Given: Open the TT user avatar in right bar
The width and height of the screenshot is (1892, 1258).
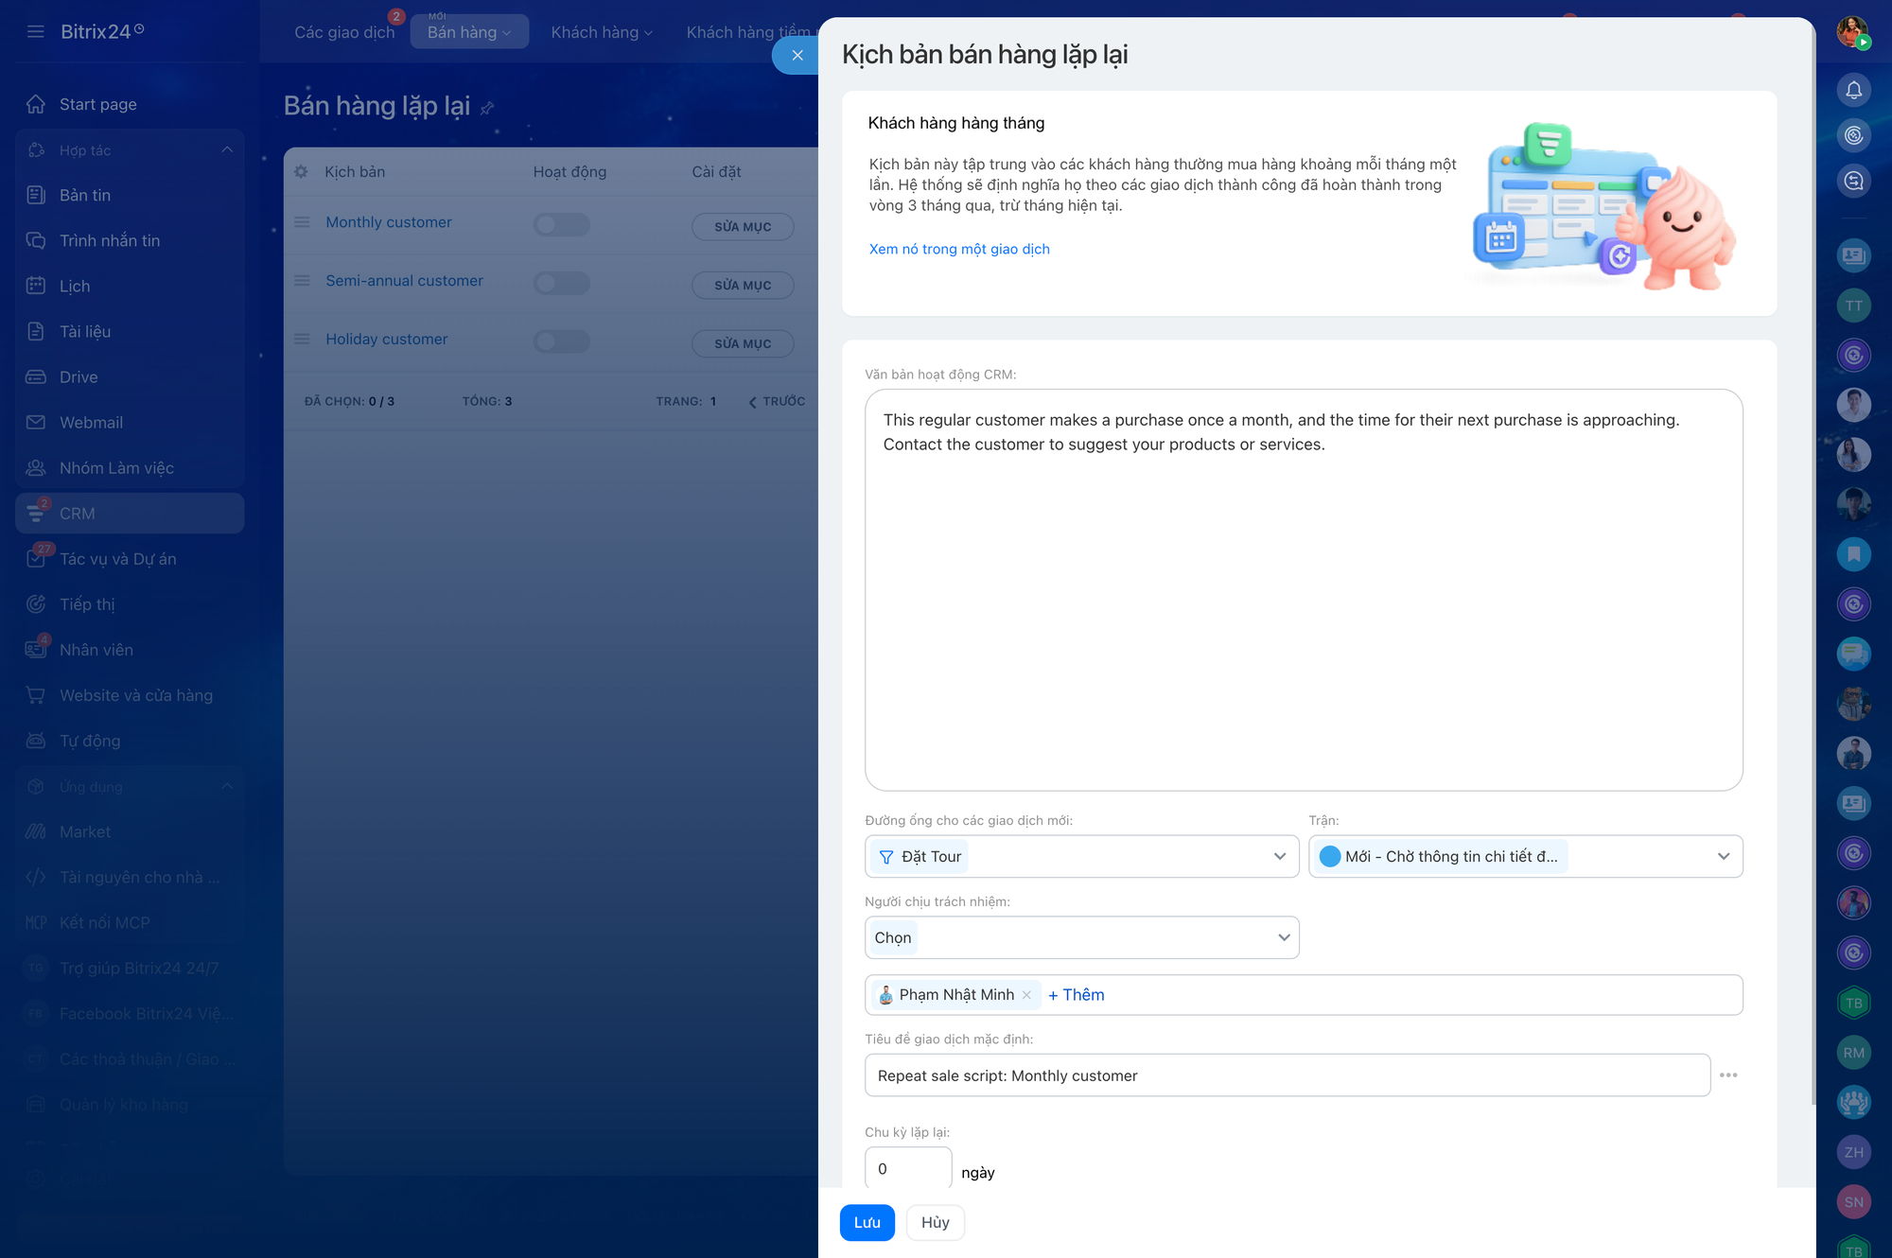Looking at the screenshot, I should tap(1853, 306).
